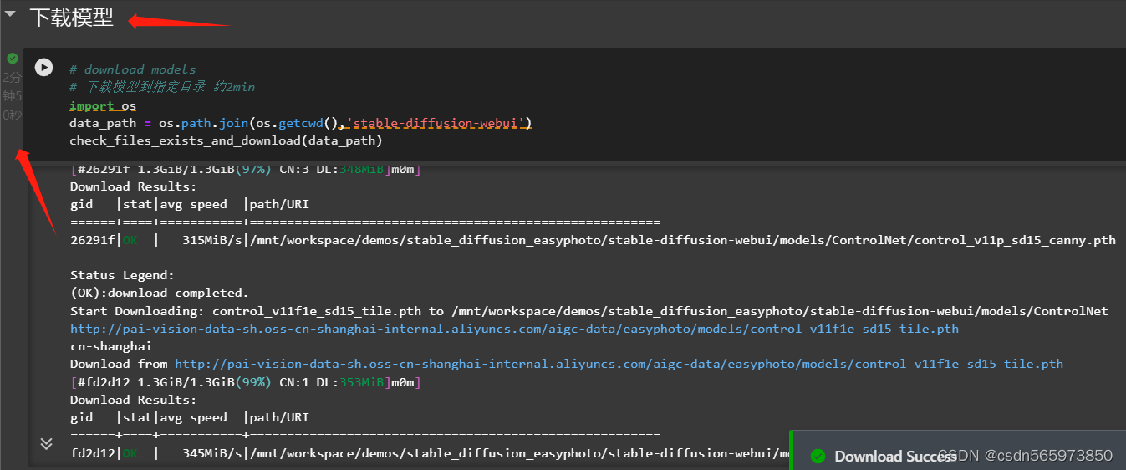Click the Download Success notification

957,452
